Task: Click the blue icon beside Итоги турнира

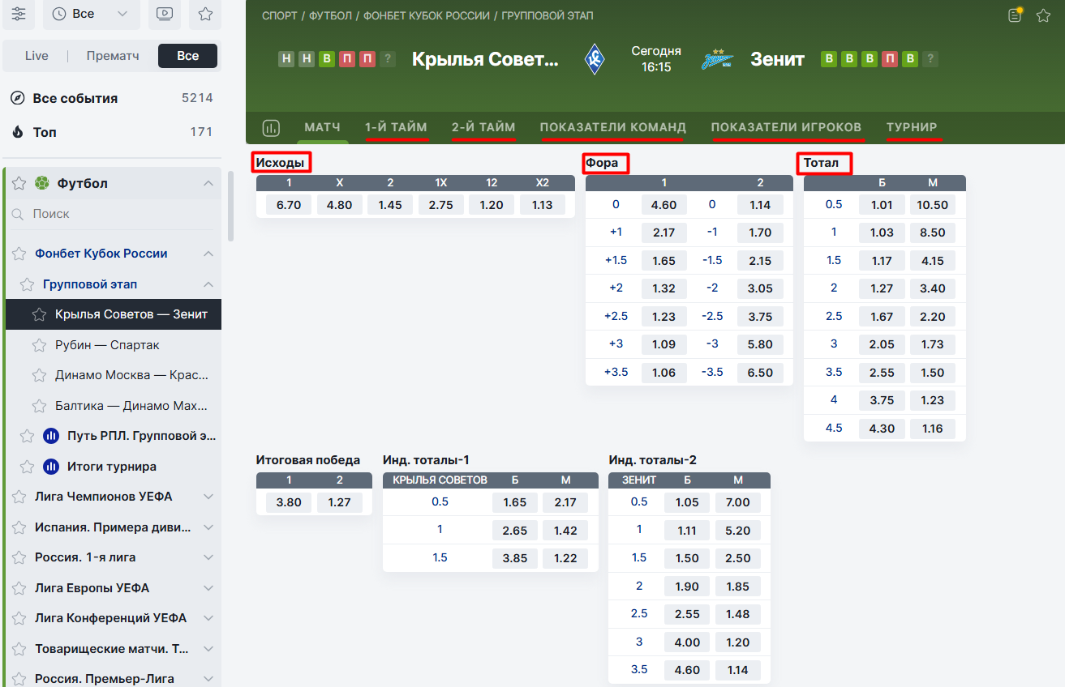Action: click(51, 467)
